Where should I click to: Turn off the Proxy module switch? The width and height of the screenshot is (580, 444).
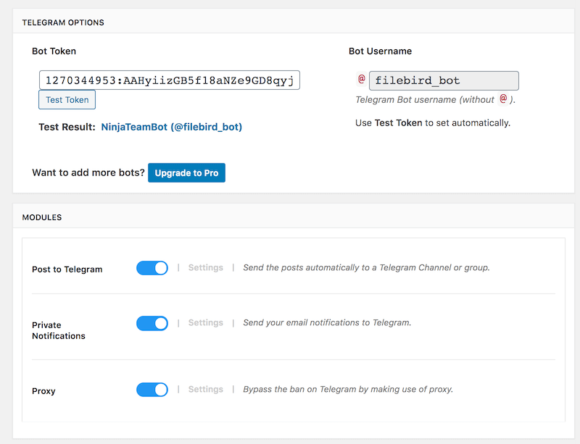[152, 390]
